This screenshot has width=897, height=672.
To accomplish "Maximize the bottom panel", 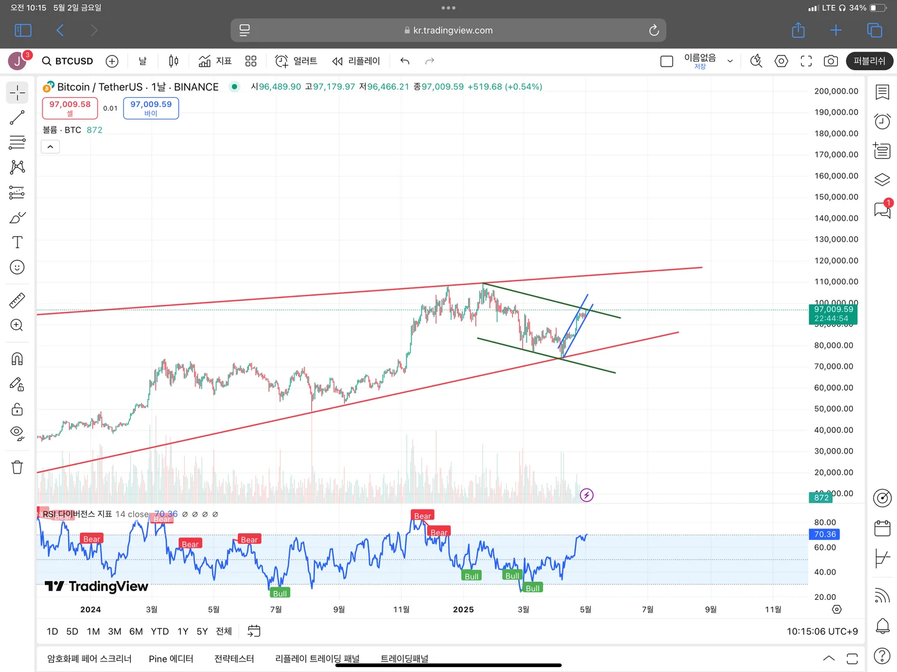I will coord(853,658).
